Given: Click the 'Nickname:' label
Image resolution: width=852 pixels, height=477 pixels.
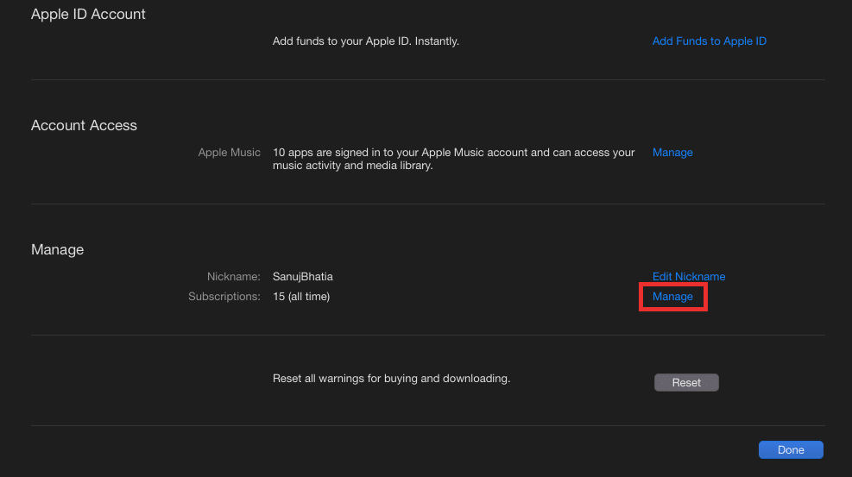Looking at the screenshot, I should pyautogui.click(x=233, y=277).
